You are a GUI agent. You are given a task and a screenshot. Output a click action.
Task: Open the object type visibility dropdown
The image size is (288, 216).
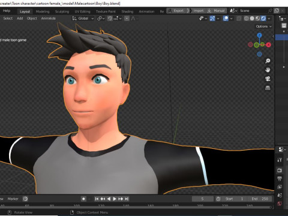[203, 19]
